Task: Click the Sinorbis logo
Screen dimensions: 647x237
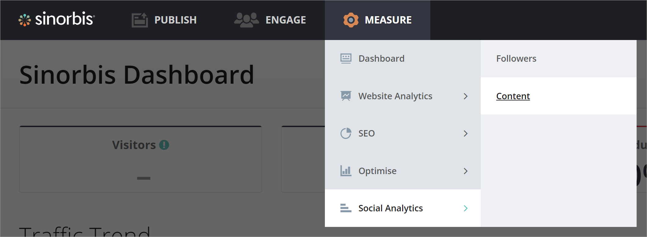Action: [x=57, y=19]
